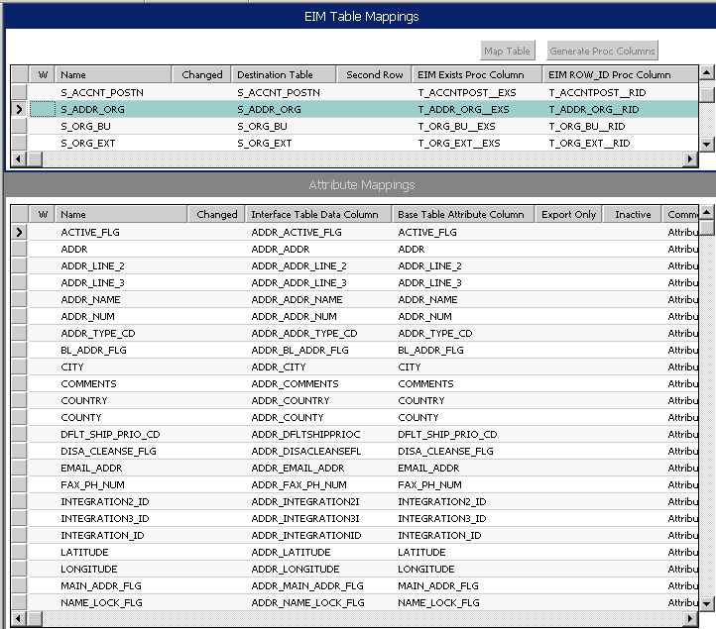Click right arrow of EIM Table Mappings horizontal scrollbar
The height and width of the screenshot is (629, 716).
pyautogui.click(x=690, y=158)
